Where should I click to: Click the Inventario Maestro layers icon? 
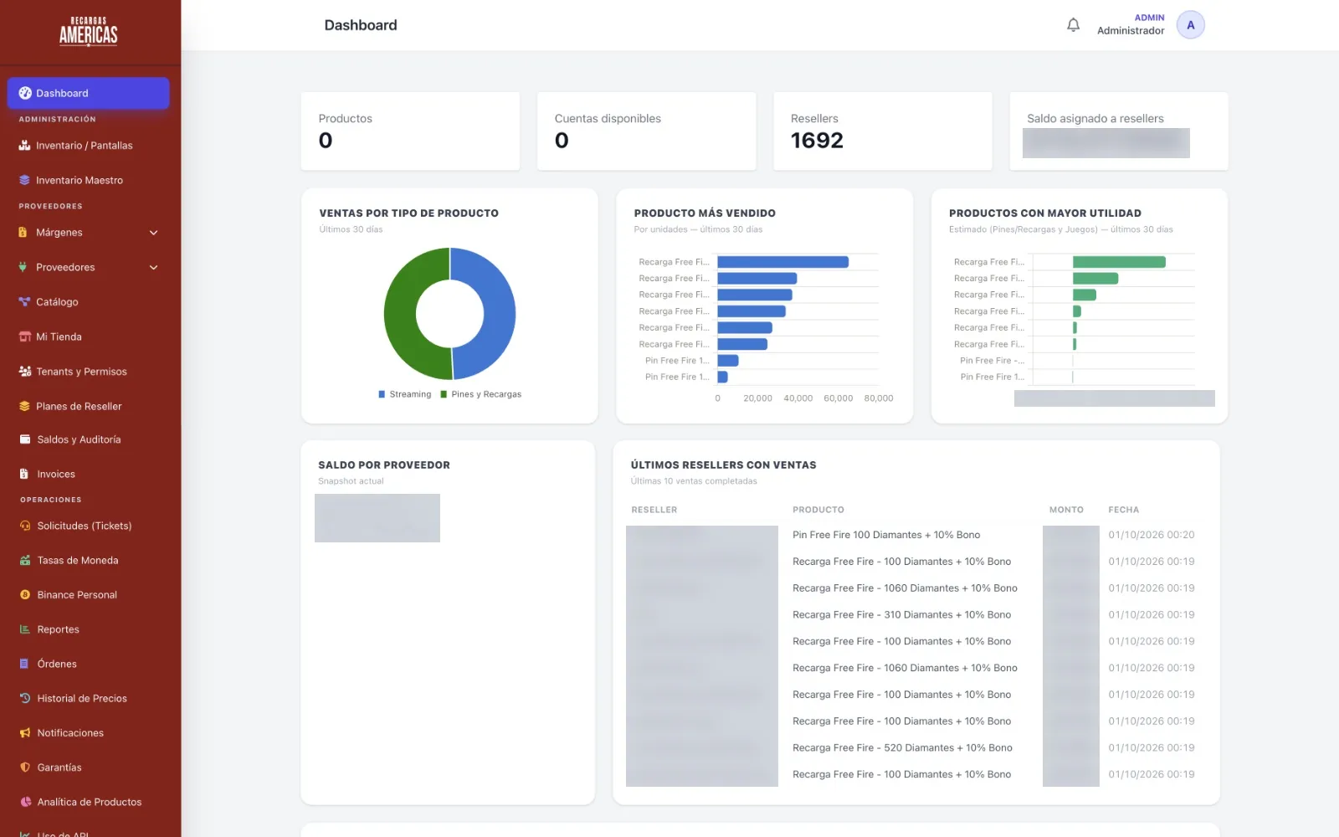pos(25,180)
